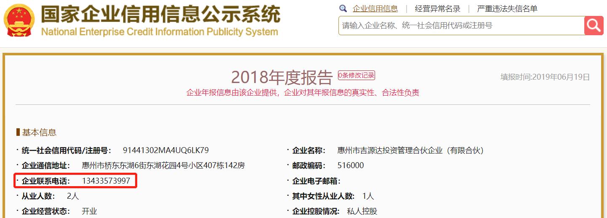The image size is (607, 218).
Task: Click the small magnifier icon beside 企业信用信息
Action: tap(343, 8)
